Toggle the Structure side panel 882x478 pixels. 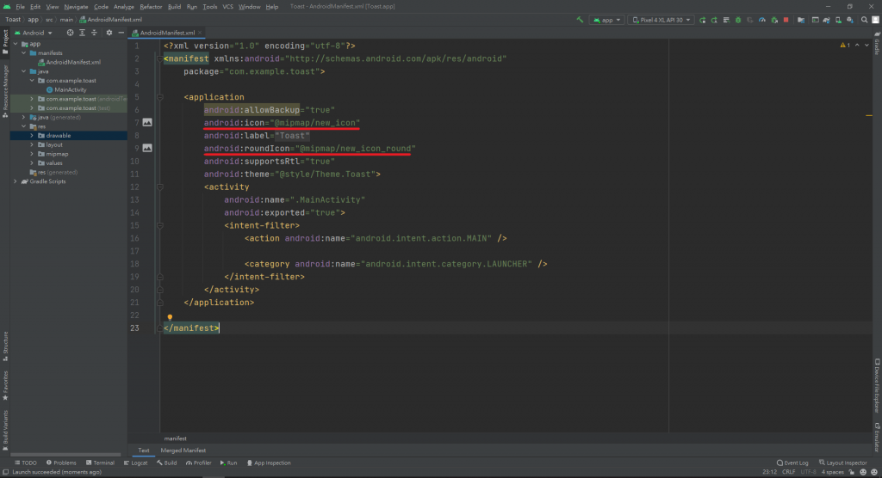[6, 346]
